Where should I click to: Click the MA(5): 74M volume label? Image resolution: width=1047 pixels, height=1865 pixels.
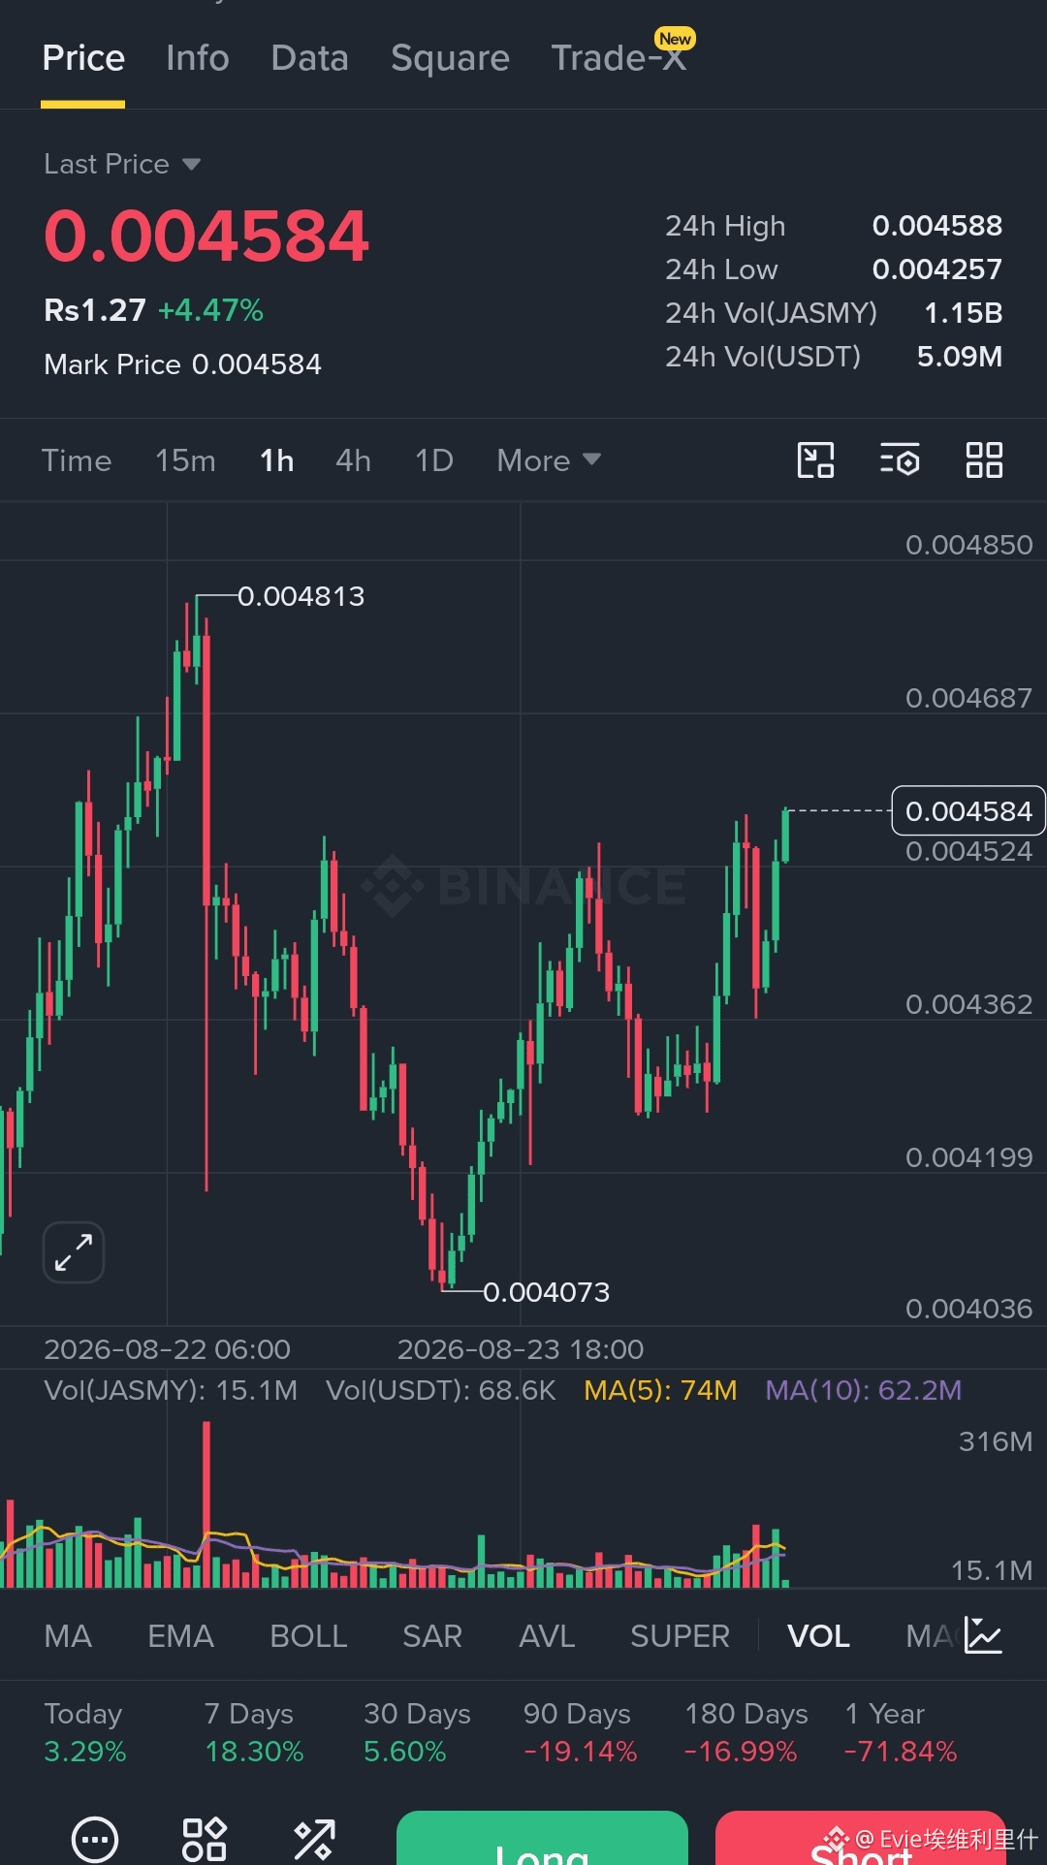[x=660, y=1390]
